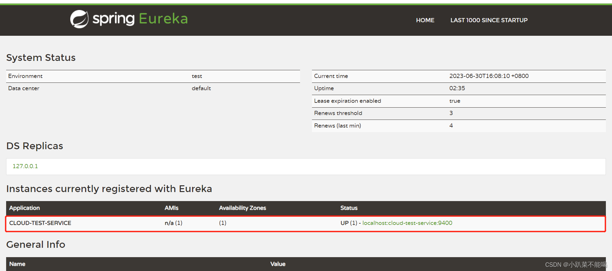Image resolution: width=612 pixels, height=271 pixels.
Task: Open LAST 1000 SINCE STARTUP page
Action: click(x=489, y=20)
